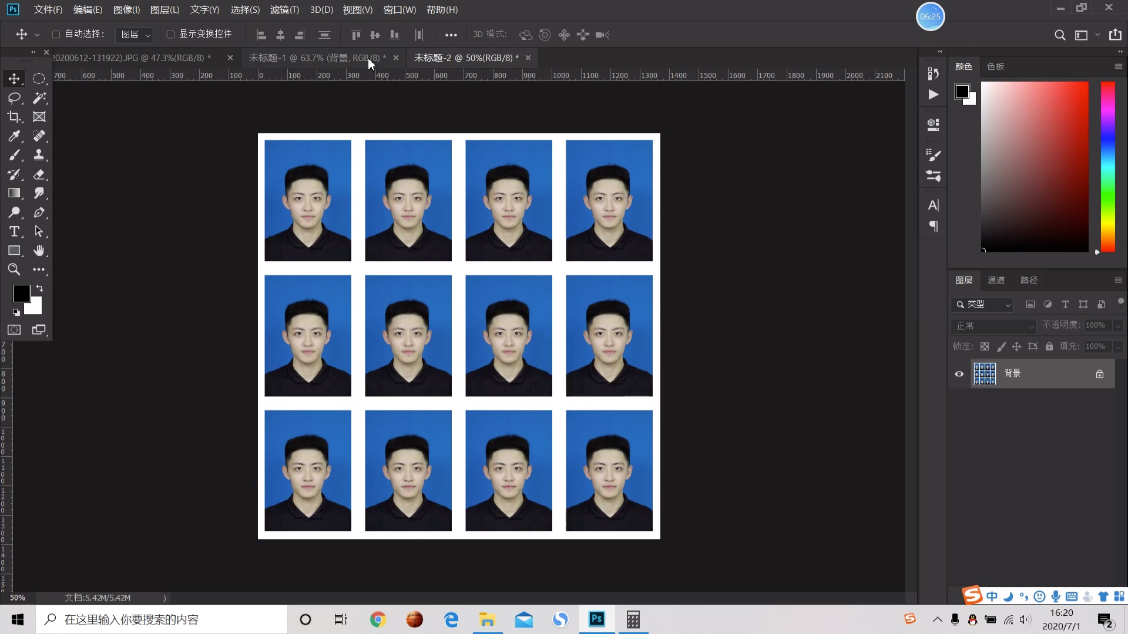Viewport: 1128px width, 634px height.
Task: Open the Brush Settings panel icon
Action: [x=933, y=155]
